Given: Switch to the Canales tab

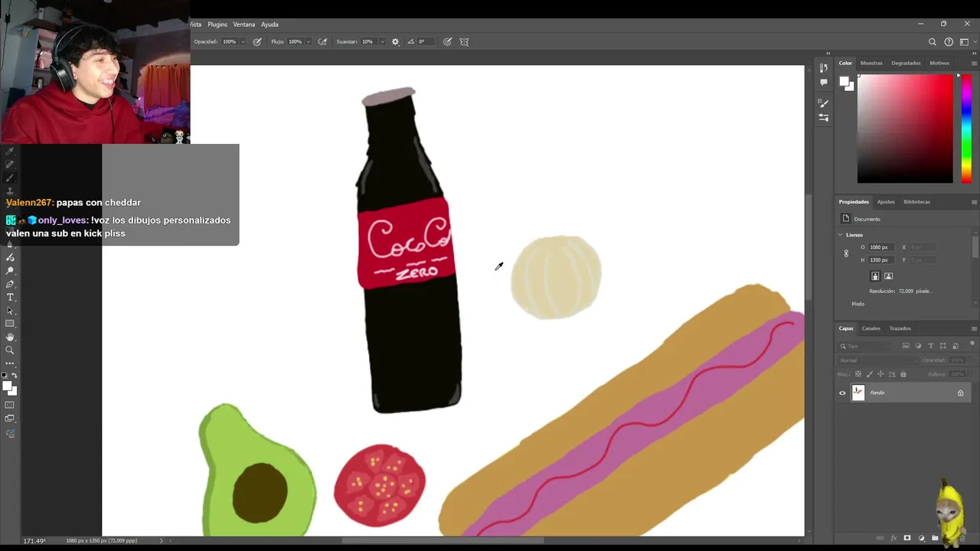Looking at the screenshot, I should (x=871, y=329).
